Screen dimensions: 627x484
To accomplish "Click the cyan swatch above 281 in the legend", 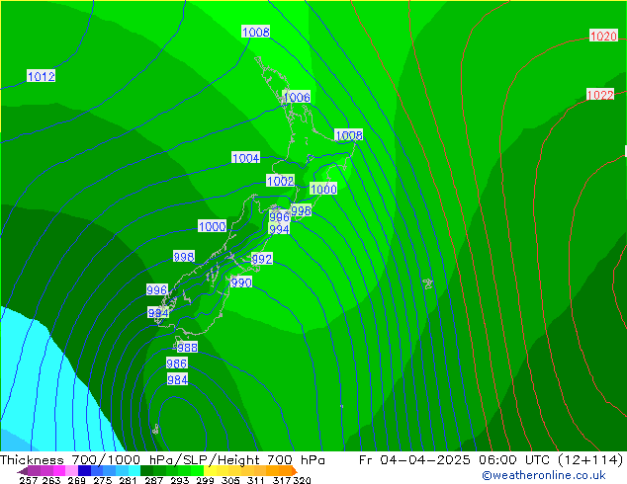I will (x=134, y=470).
